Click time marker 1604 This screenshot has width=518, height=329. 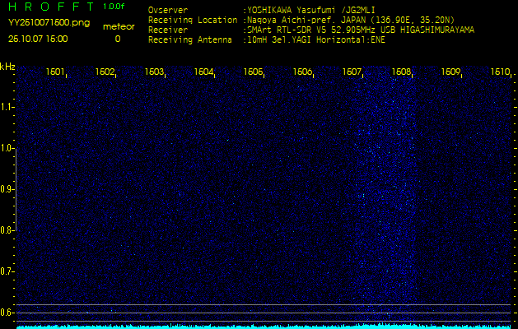point(203,72)
